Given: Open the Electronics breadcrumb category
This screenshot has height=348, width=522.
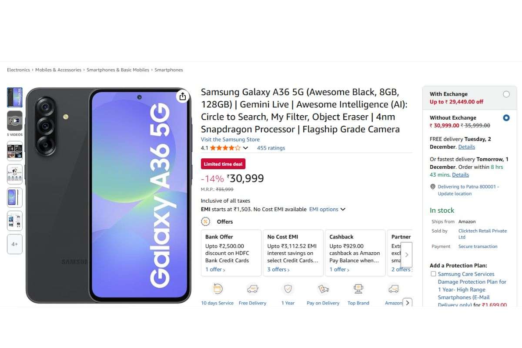Looking at the screenshot, I should pos(18,70).
